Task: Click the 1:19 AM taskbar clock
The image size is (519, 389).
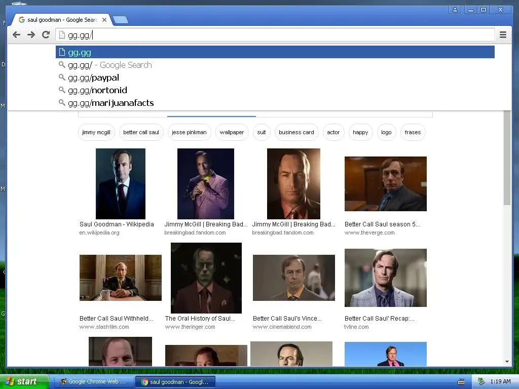Action: pos(500,381)
